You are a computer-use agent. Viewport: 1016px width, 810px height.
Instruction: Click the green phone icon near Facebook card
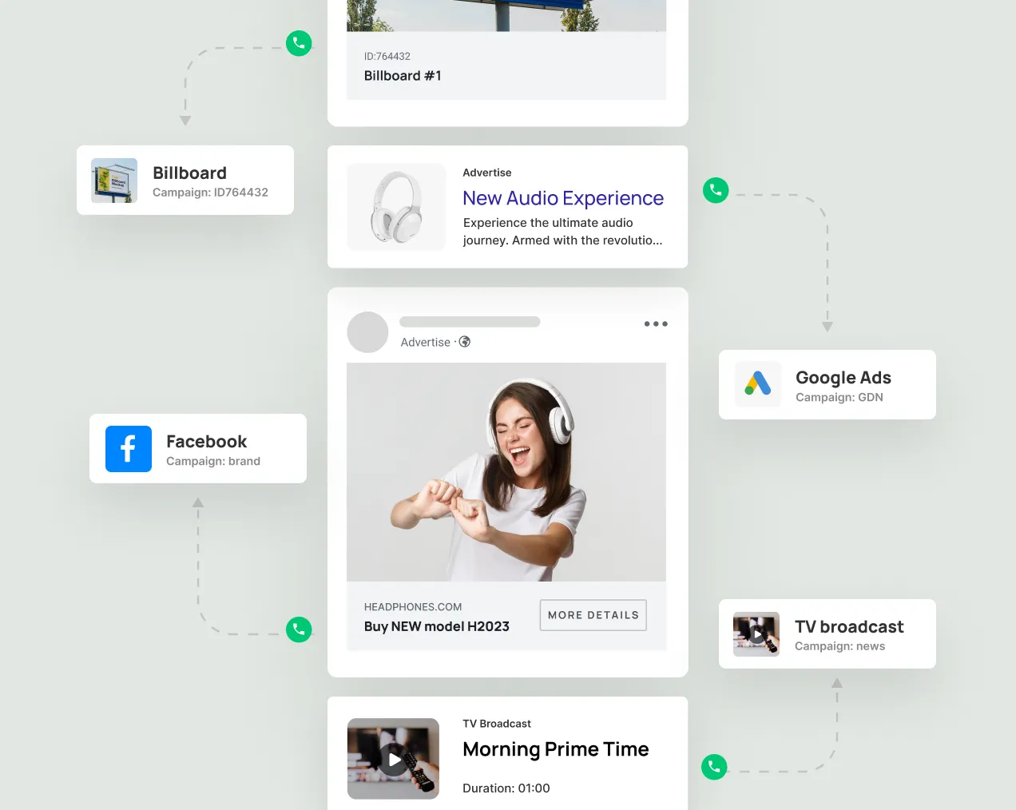click(299, 629)
